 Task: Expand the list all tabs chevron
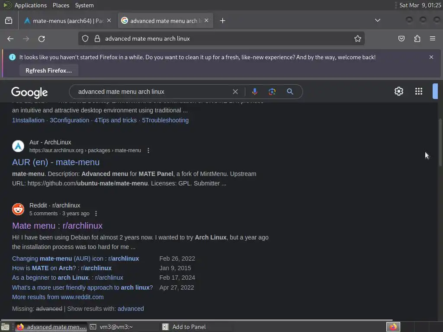pyautogui.click(x=377, y=20)
